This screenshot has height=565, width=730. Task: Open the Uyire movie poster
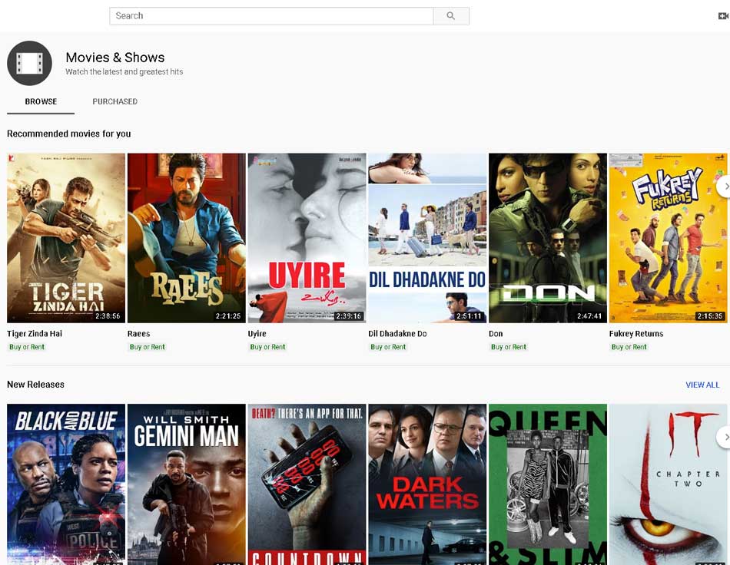(x=307, y=238)
